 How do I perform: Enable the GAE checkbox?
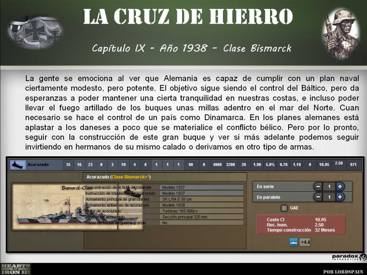click(284, 208)
